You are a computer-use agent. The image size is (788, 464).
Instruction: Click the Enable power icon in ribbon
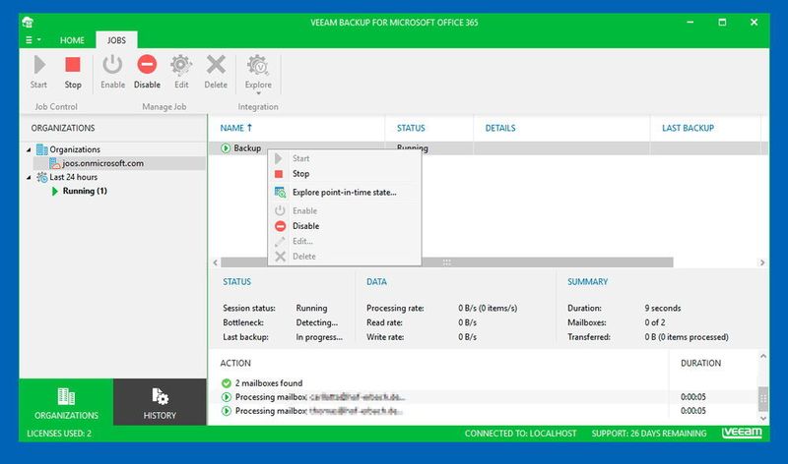tap(112, 65)
